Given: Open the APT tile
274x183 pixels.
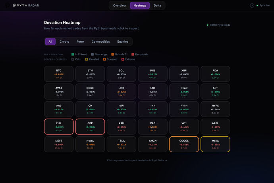Looking at the screenshot, I should 215,92.
